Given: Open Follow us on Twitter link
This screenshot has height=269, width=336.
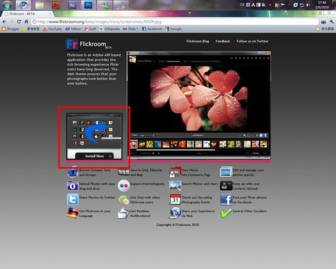Looking at the screenshot, I should [x=252, y=41].
